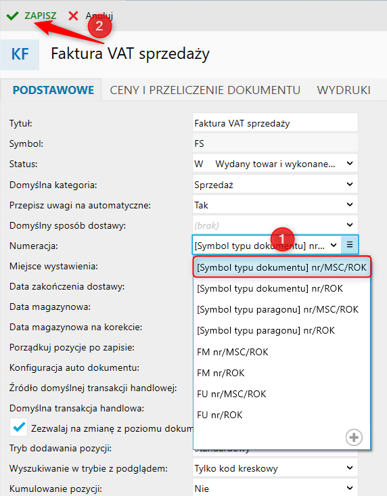
Task: Collapse the Numeracja dropdown arrow
Action: (334, 245)
